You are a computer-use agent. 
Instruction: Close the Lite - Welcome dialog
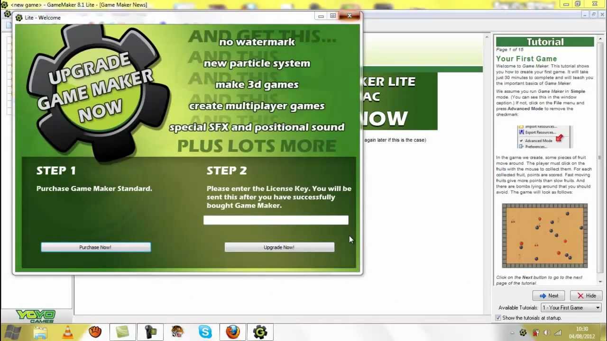click(349, 16)
